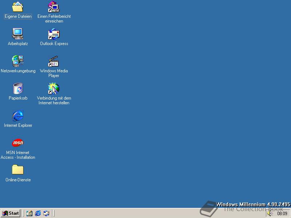Select the Netzwerkumgebung icon
291x218 pixels.
[18, 61]
